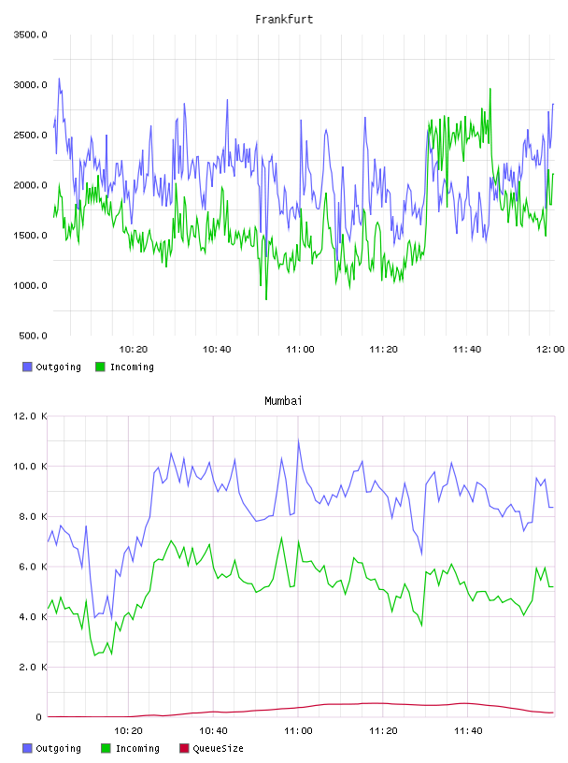Click the 11:40 time label in Mumbai chart
This screenshot has width=568, height=763.
point(468,731)
